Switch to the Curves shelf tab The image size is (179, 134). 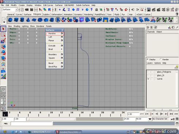pyautogui.click(x=19, y=14)
